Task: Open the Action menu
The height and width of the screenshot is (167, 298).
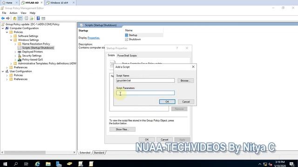Action: click(14, 13)
